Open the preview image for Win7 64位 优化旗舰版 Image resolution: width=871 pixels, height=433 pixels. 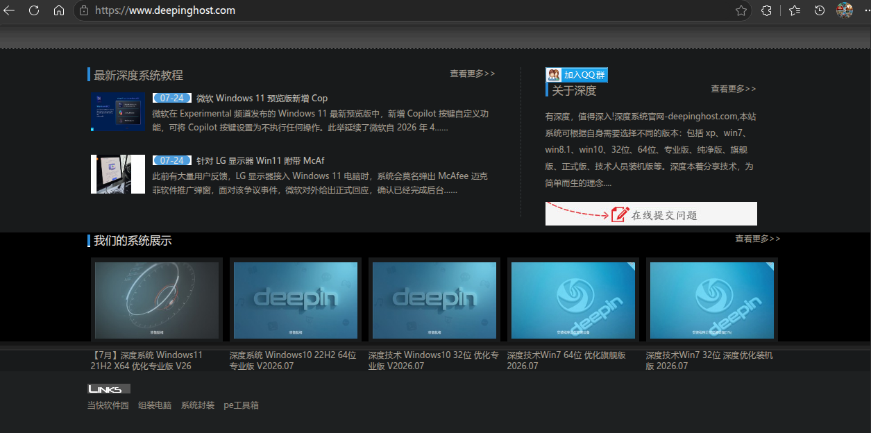pyautogui.click(x=573, y=300)
